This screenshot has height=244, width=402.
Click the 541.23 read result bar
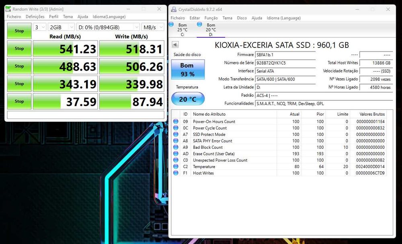[66, 49]
